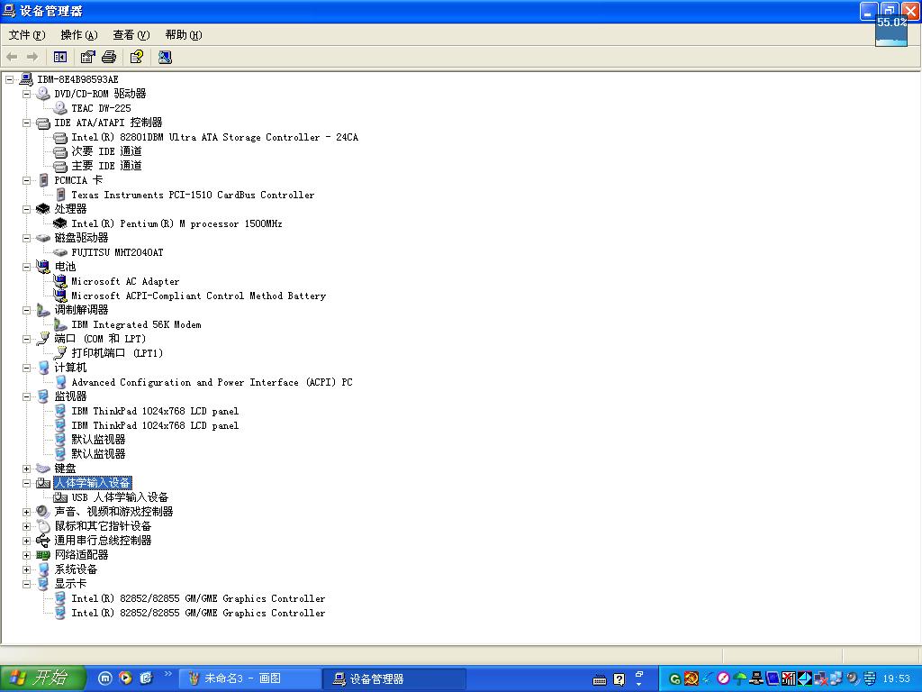Viewport: 922px width, 692px height.
Task: Click the hammer and sickle tray icon
Action: (691, 678)
